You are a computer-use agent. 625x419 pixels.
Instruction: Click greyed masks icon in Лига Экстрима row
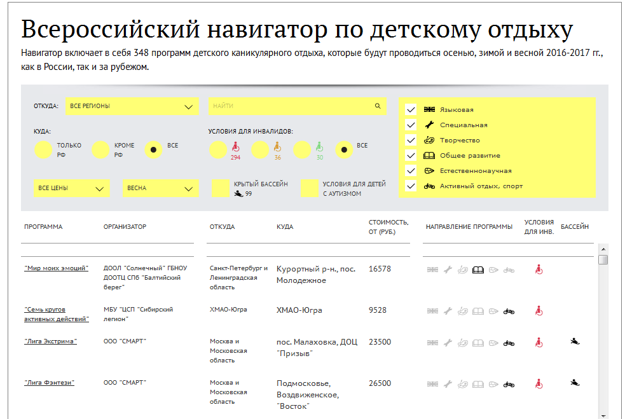(463, 343)
